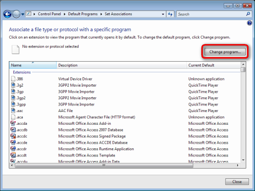Click Microsoft Office Access in .accdb row
Image resolution: width=255 pixels, height=191 pixels.
coord(208,130)
